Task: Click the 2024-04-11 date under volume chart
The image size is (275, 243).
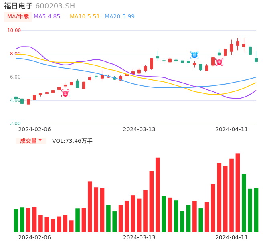Action: [x=232, y=237]
